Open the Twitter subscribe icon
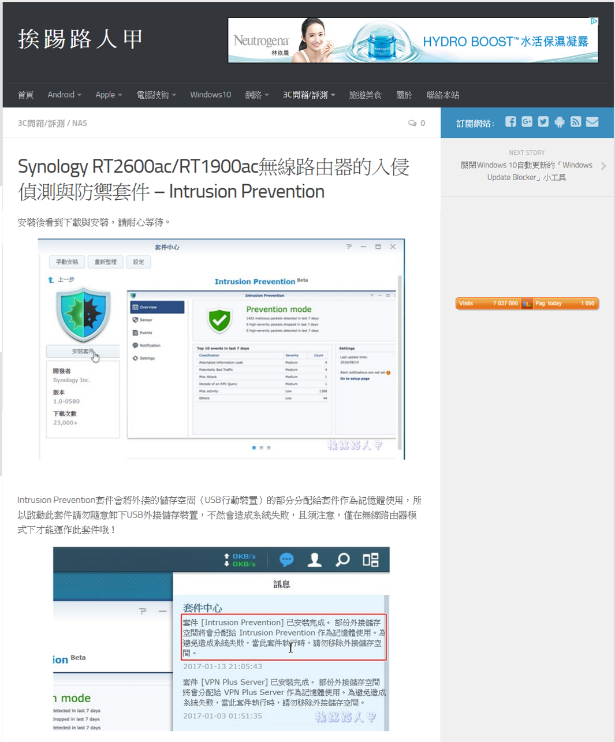 pos(543,122)
